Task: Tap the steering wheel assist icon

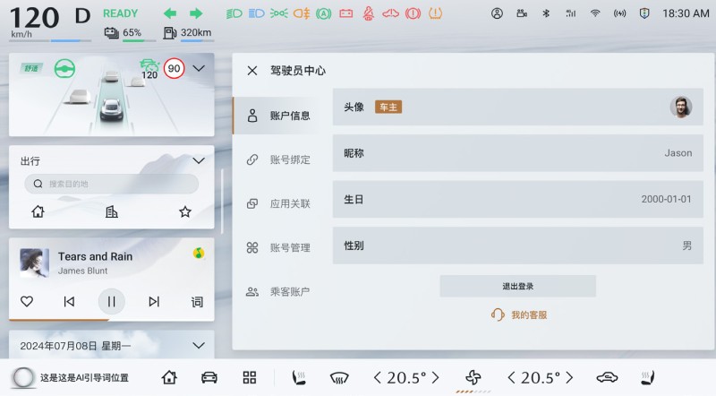Action: (x=64, y=69)
